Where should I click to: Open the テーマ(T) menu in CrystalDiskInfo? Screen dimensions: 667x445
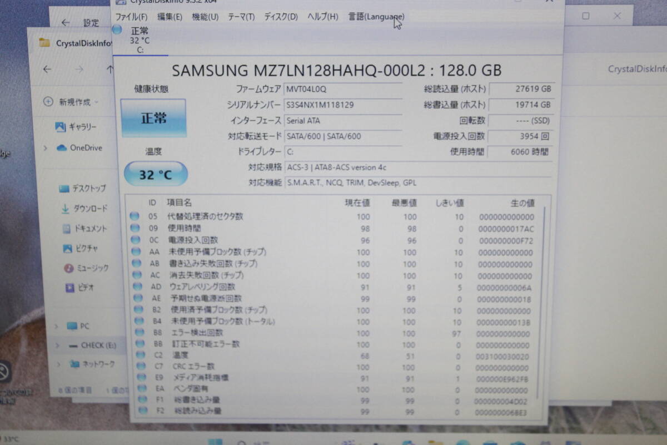241,17
